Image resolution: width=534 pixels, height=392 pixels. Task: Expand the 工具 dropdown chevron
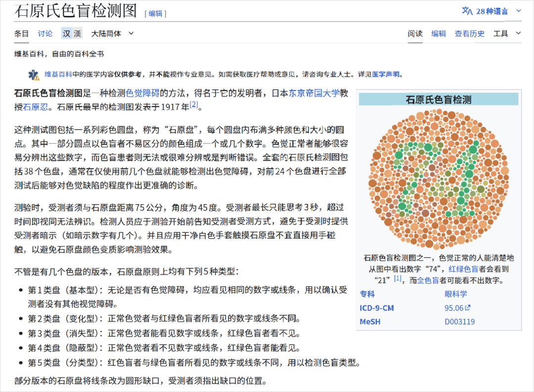[518, 34]
